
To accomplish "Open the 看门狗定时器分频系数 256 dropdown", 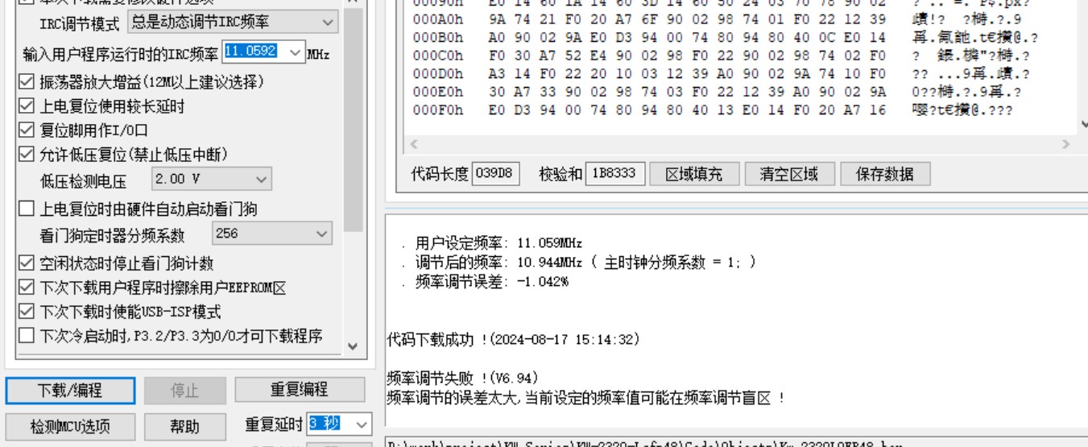I will [x=272, y=234].
